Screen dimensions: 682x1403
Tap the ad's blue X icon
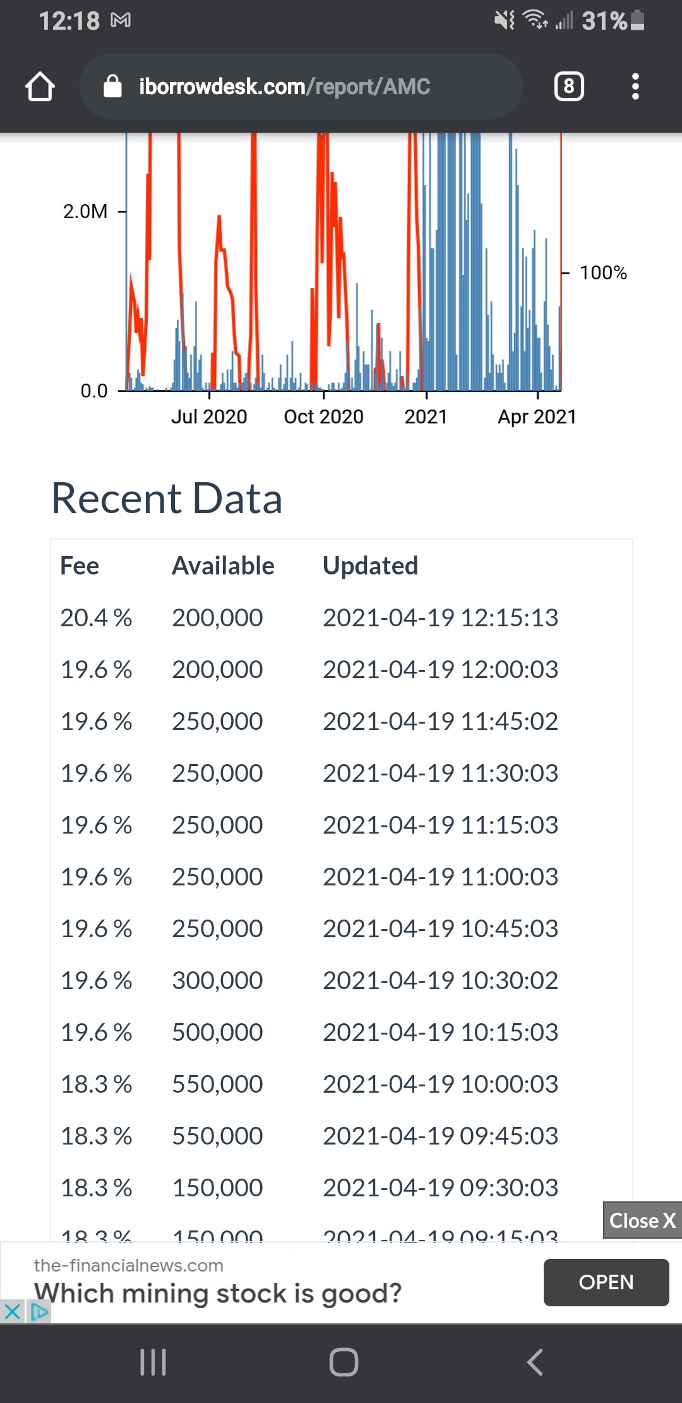[12, 1312]
